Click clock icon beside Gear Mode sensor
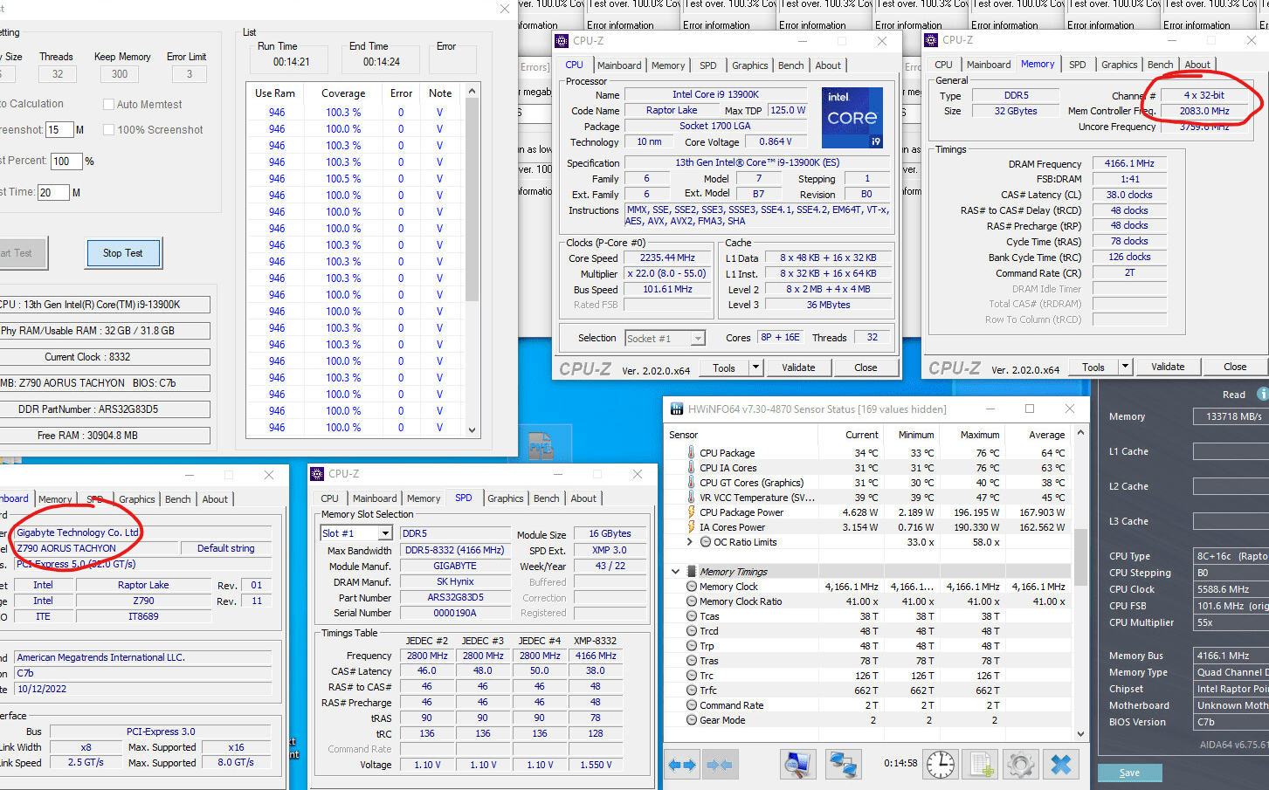The width and height of the screenshot is (1269, 790). [691, 720]
